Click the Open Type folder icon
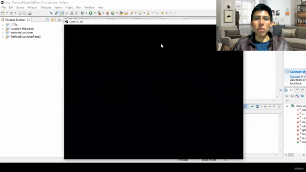The image size is (306, 172). click(121, 13)
